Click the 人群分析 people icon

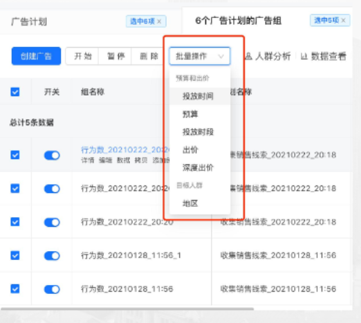248,56
